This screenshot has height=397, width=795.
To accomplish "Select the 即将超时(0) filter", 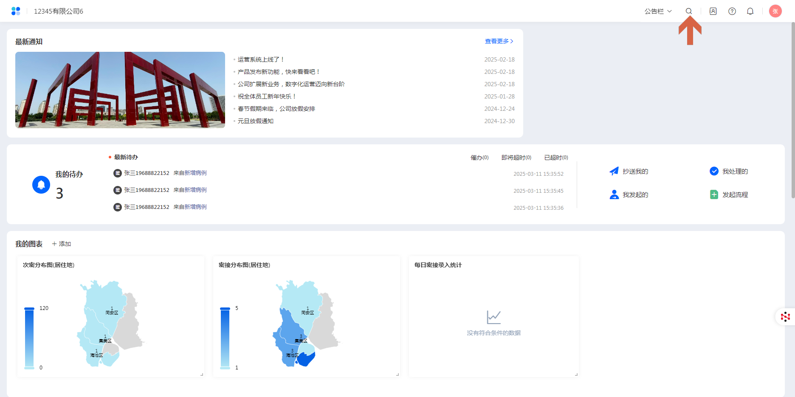I will point(516,158).
